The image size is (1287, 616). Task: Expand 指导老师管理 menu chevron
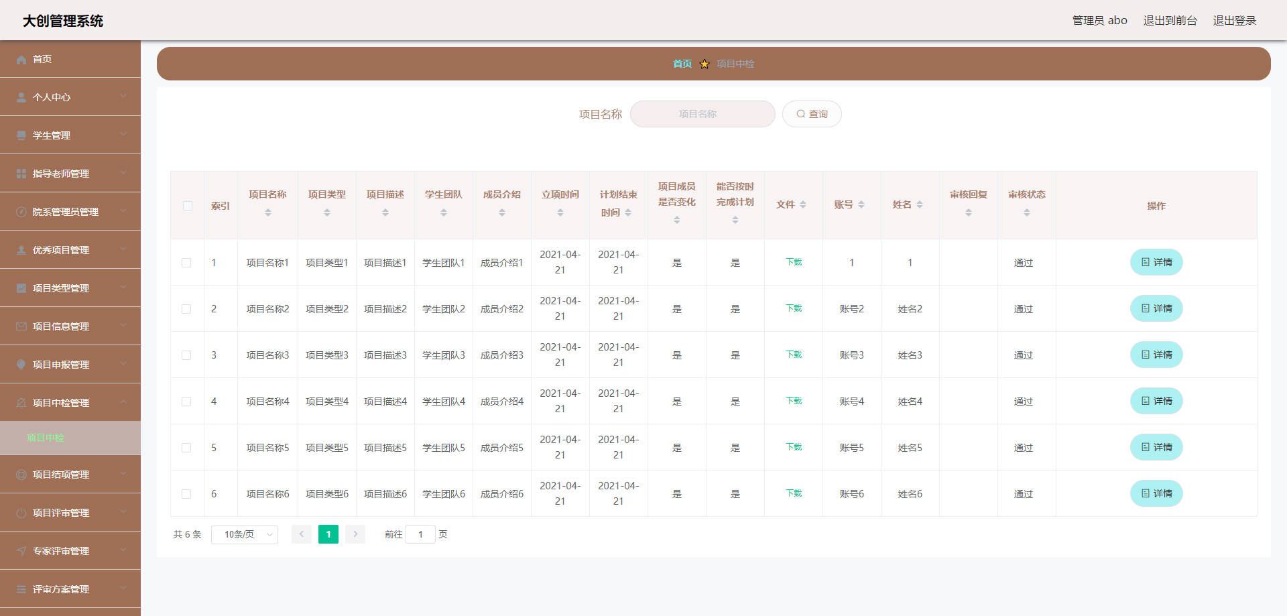123,174
